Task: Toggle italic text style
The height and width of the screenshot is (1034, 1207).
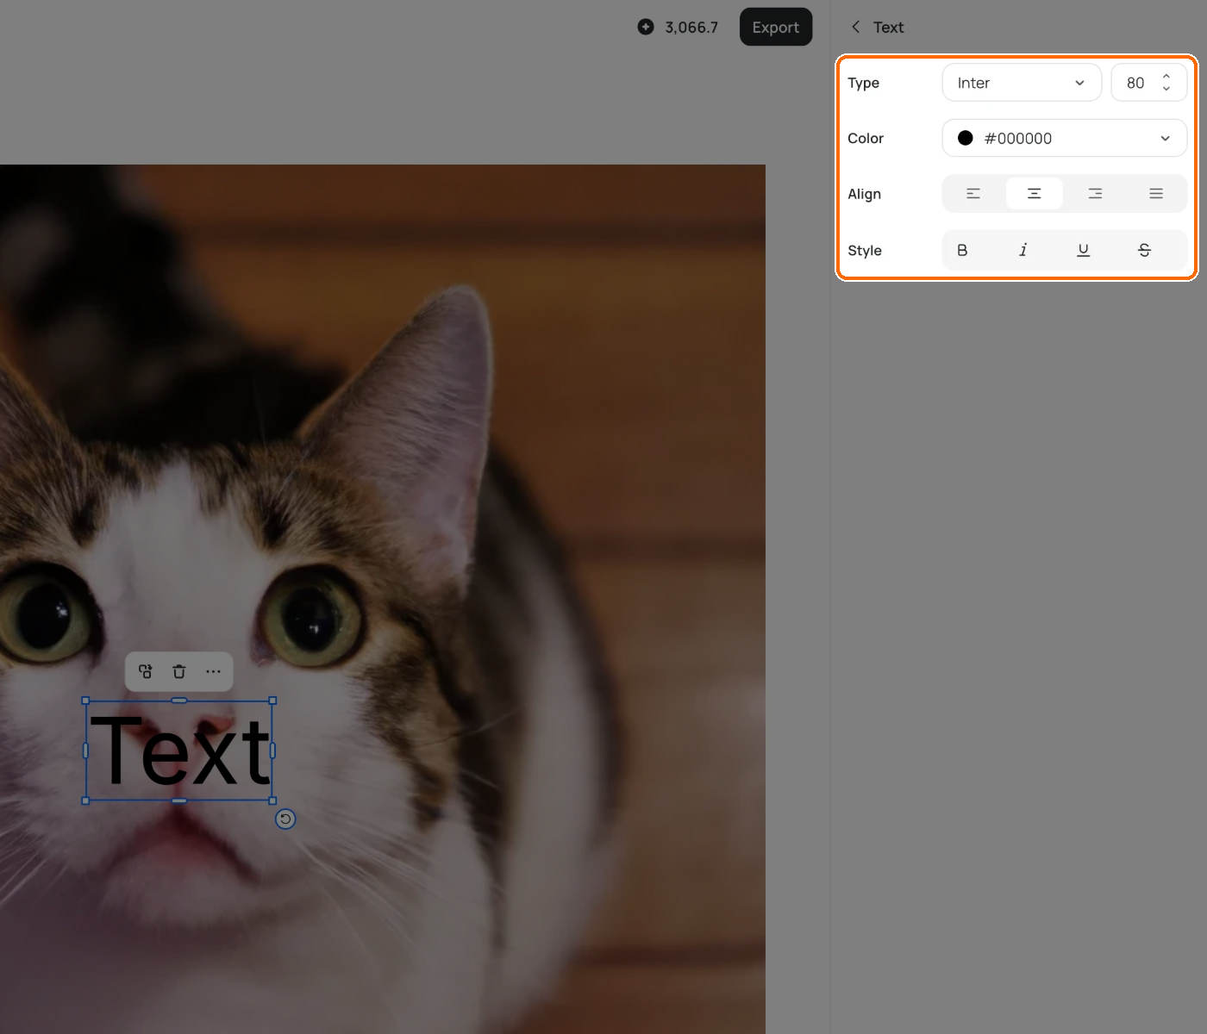Action: coord(1023,250)
